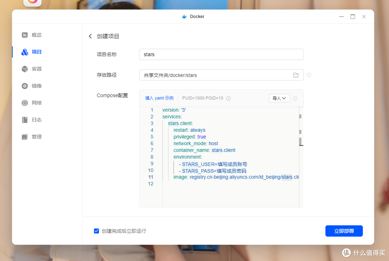This screenshot has height=261, width=389.
Task: Click the environment: line
Action: 188,157
